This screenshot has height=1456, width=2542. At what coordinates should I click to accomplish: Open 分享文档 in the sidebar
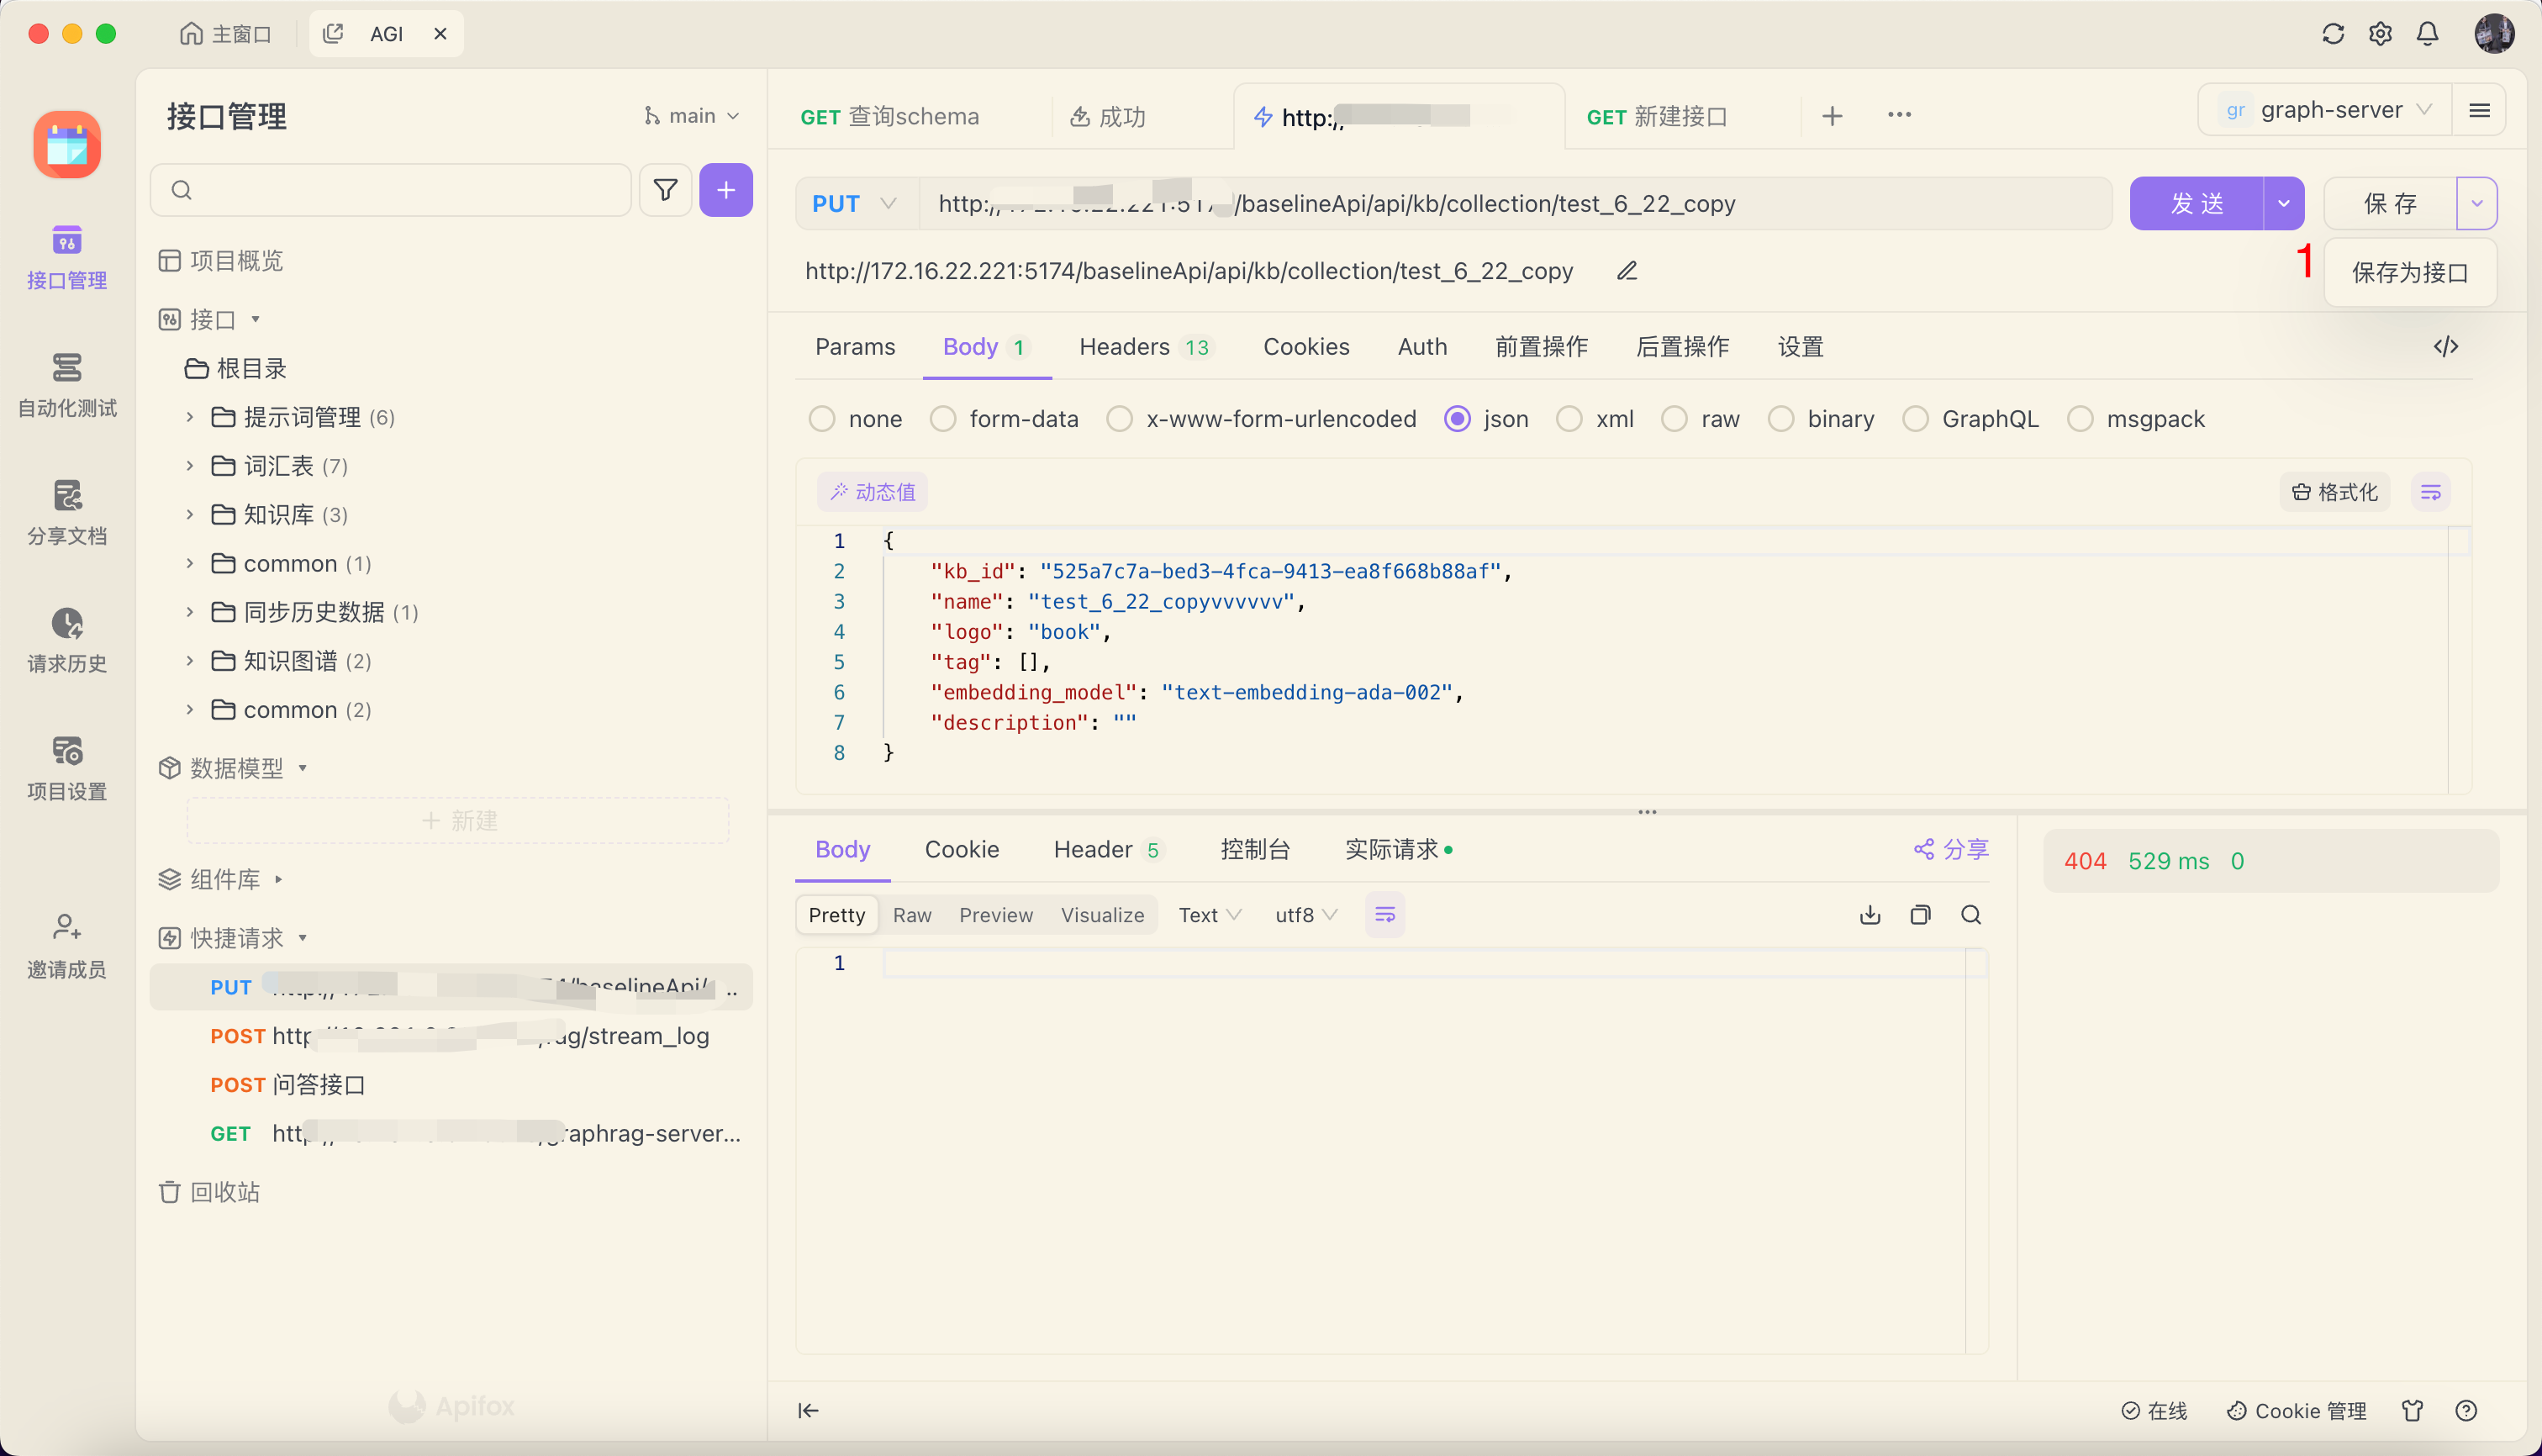point(67,513)
